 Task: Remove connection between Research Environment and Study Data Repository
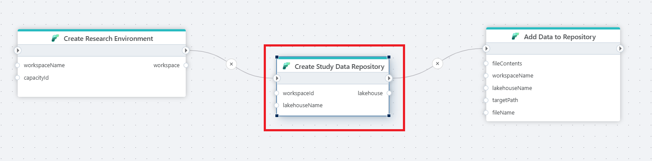point(231,64)
